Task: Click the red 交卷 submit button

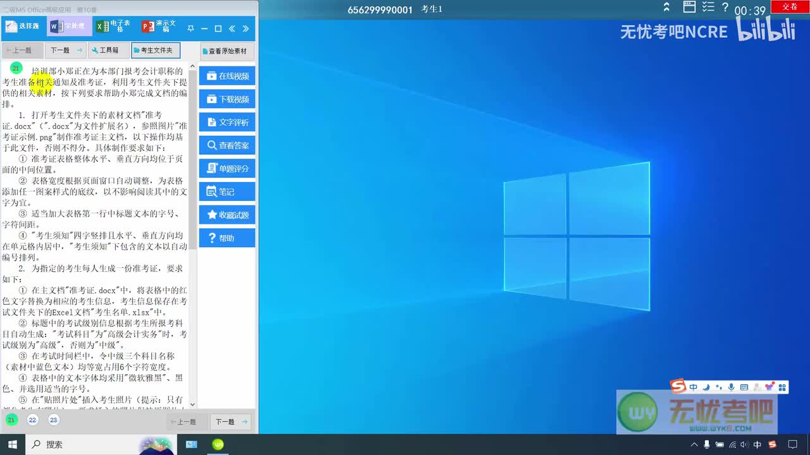Action: coord(790,6)
